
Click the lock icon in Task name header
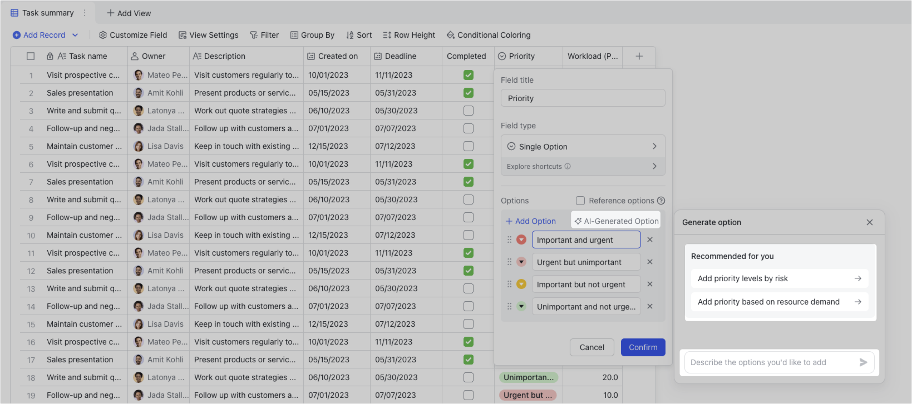coord(50,56)
